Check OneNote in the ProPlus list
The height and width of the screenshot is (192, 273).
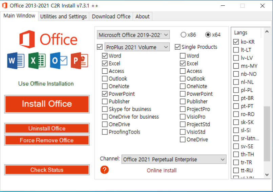105,86
